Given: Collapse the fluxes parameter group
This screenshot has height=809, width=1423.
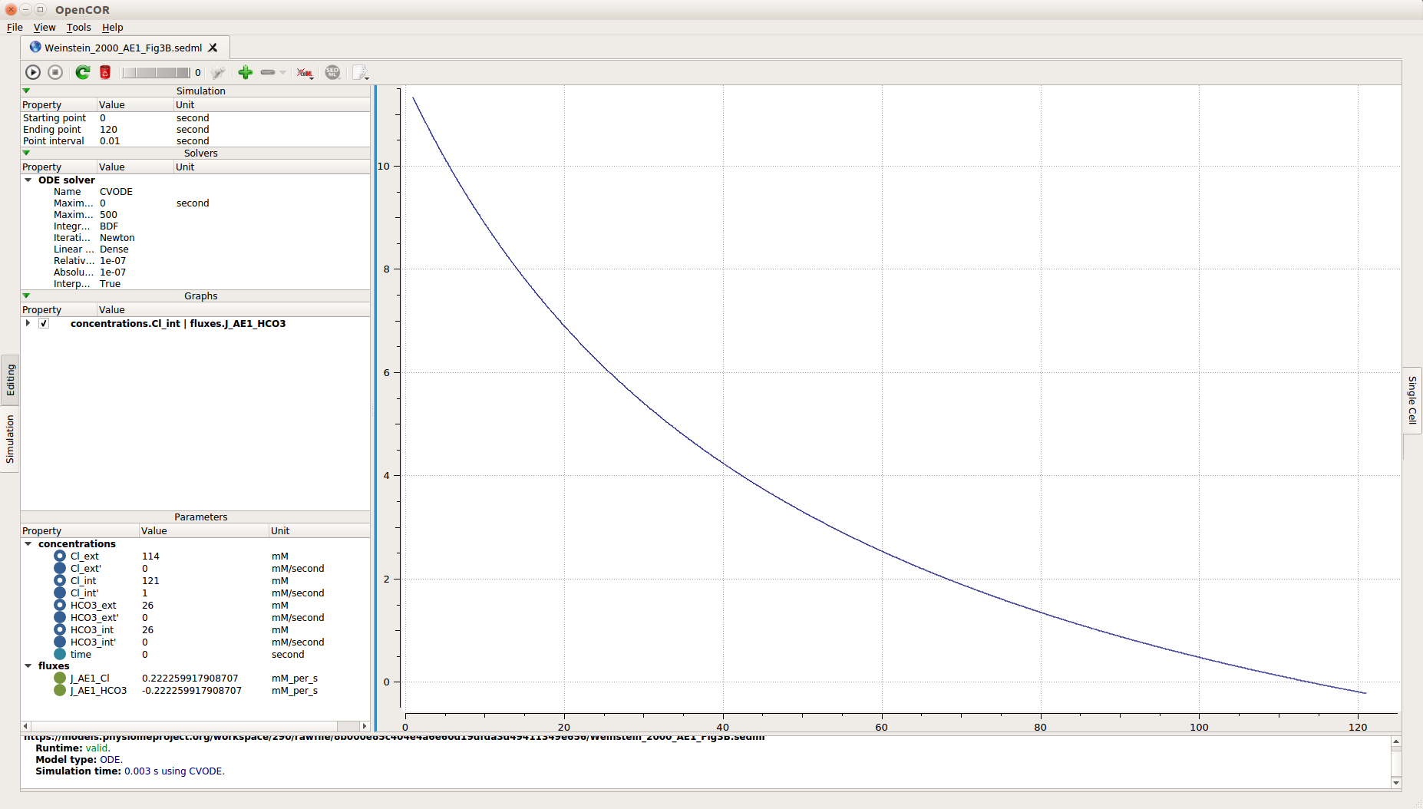Looking at the screenshot, I should (28, 665).
